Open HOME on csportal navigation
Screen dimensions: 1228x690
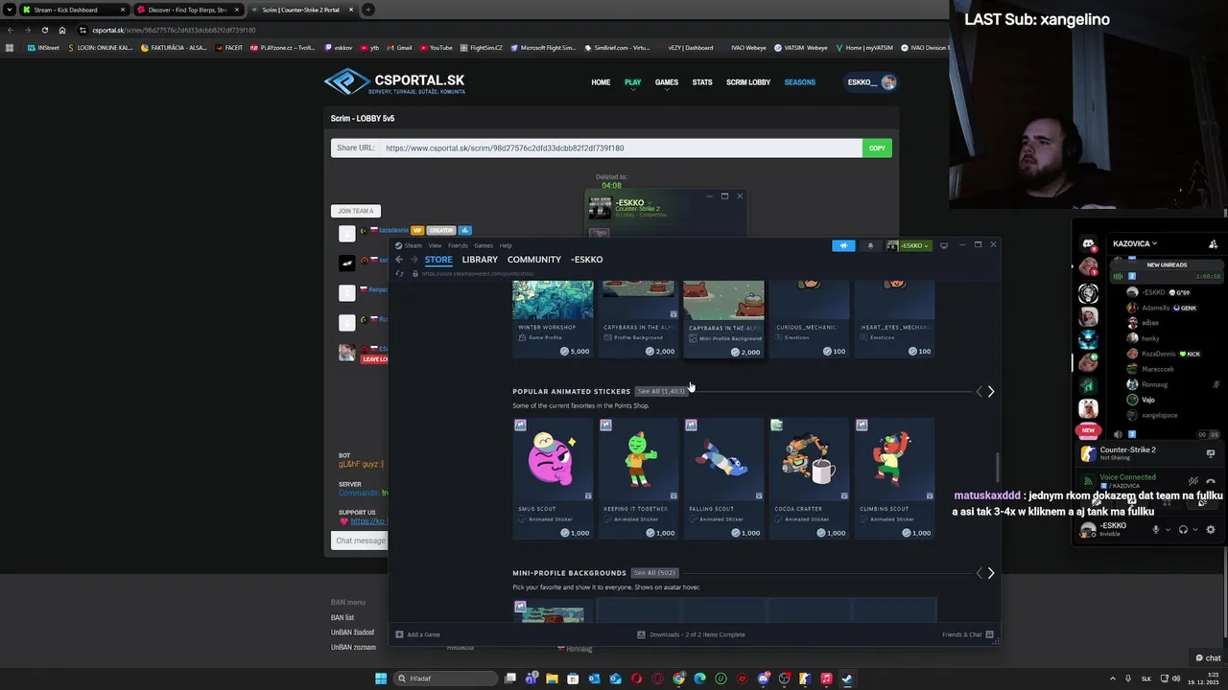[x=601, y=82]
